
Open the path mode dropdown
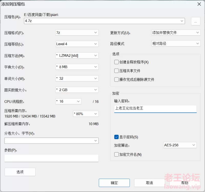pos(176,44)
